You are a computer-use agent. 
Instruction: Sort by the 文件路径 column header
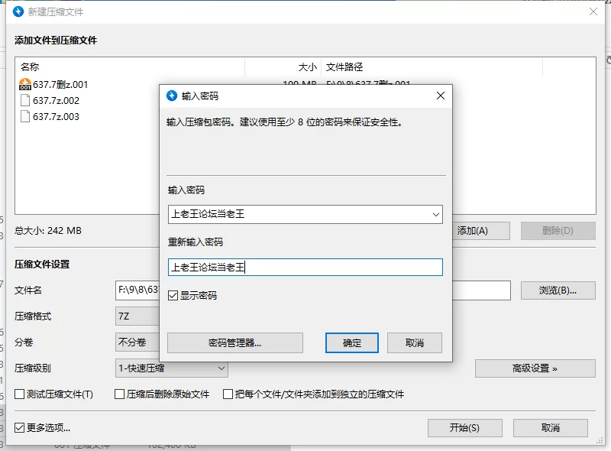[344, 67]
